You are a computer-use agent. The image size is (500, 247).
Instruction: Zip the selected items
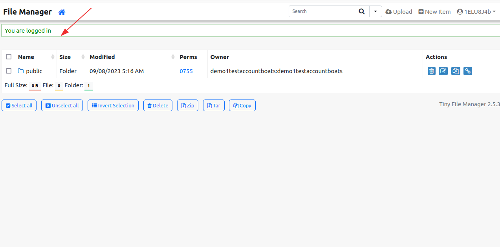pos(188,105)
